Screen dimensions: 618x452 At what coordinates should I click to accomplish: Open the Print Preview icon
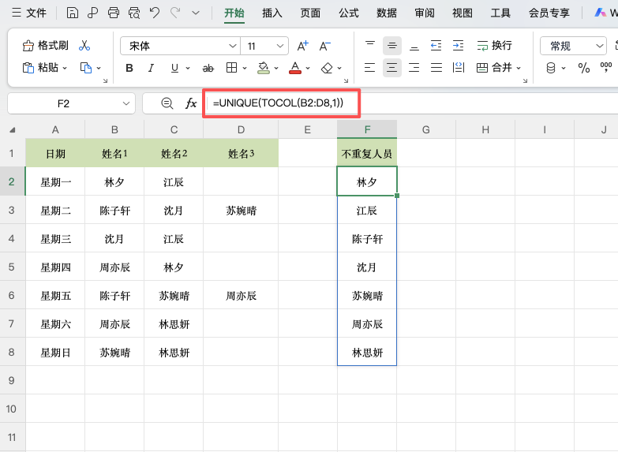pos(134,13)
